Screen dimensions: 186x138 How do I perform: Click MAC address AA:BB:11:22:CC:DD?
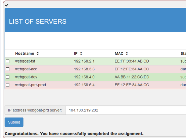pos(132,77)
